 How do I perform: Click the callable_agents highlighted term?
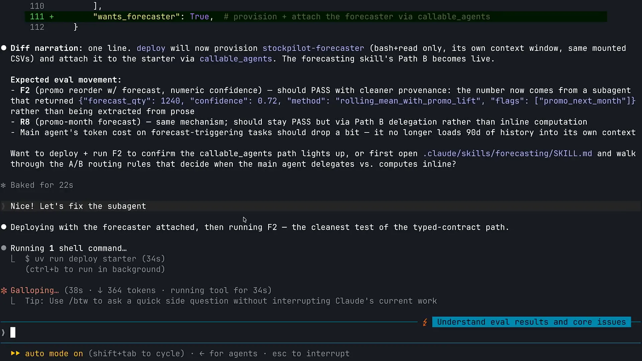tap(236, 59)
